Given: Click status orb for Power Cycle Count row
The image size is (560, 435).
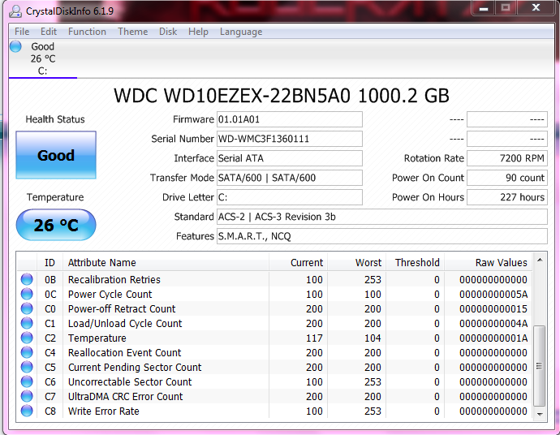Looking at the screenshot, I should tap(27, 294).
